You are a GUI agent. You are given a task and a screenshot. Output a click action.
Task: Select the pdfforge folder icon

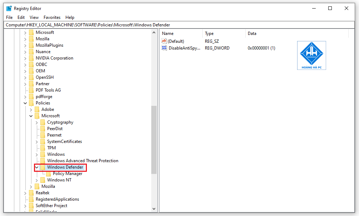click(31, 97)
